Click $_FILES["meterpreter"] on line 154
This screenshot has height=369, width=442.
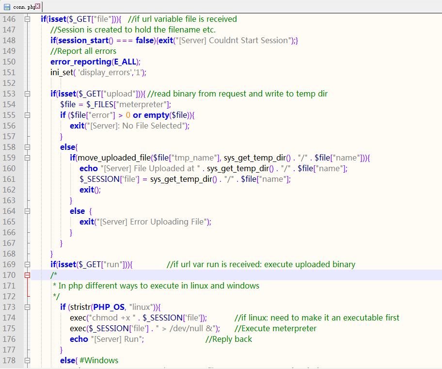[x=128, y=105]
